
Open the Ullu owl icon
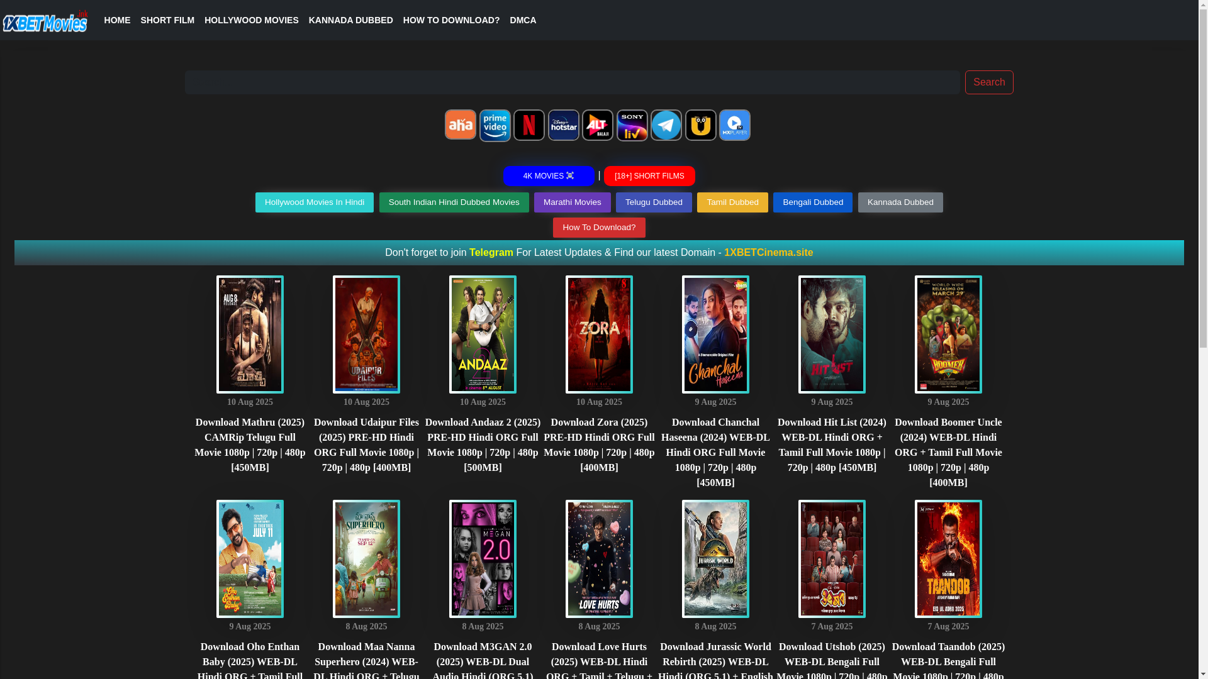point(701,124)
